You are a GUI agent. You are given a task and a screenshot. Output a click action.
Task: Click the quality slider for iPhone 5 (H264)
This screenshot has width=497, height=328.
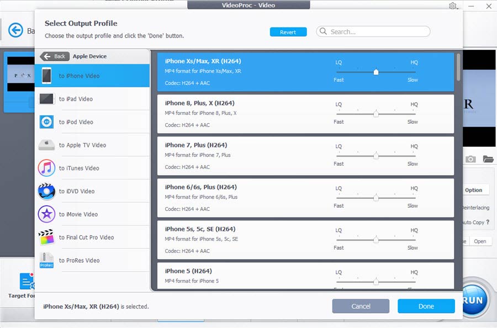tap(376, 282)
